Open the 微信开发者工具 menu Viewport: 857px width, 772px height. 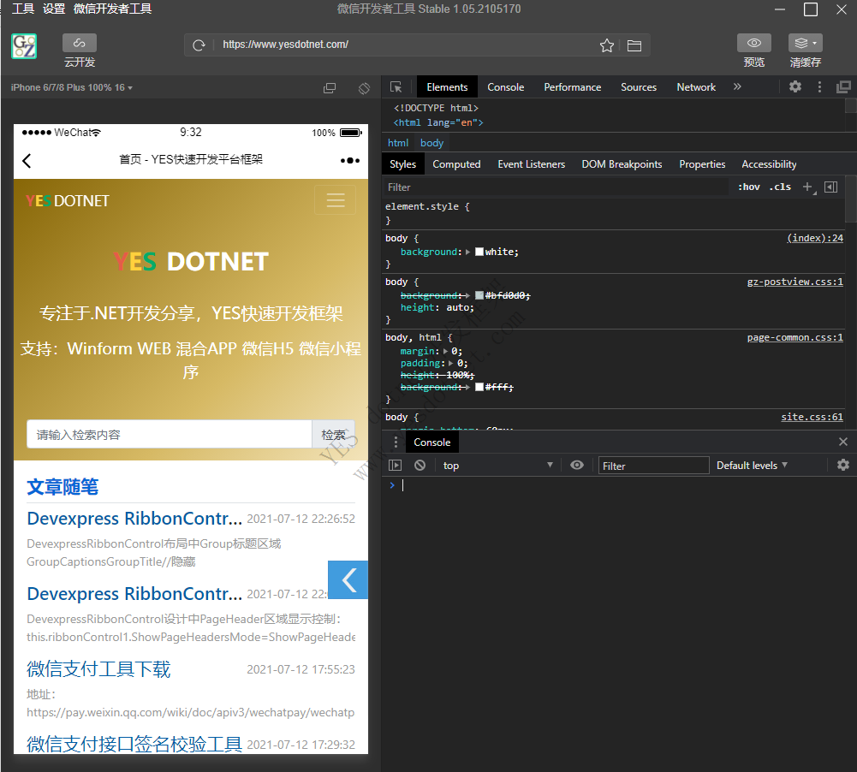[x=113, y=9]
